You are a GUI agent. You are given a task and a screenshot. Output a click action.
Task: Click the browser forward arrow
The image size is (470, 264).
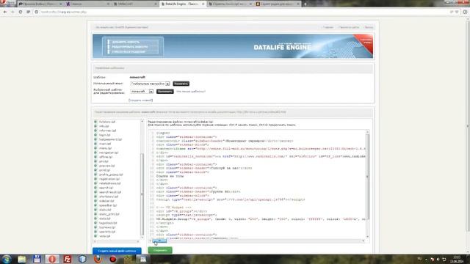click(x=12, y=12)
